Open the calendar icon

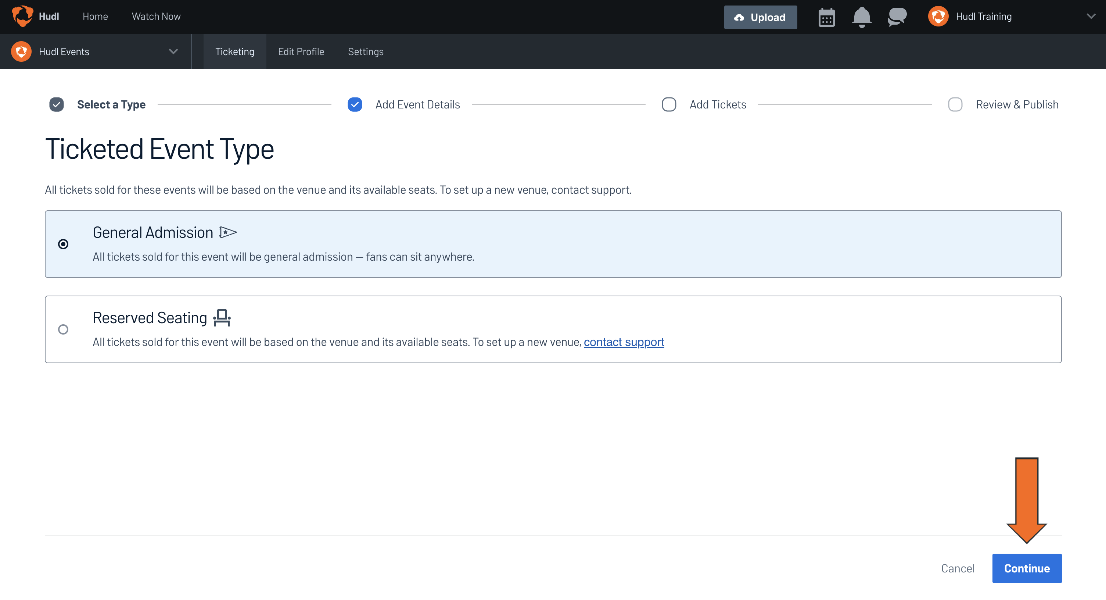pyautogui.click(x=826, y=17)
